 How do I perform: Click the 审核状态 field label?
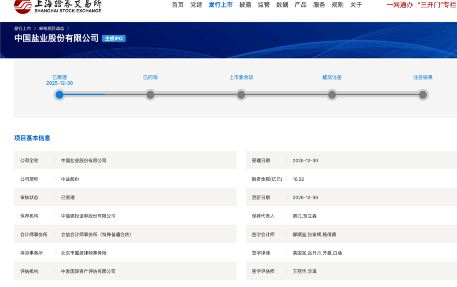point(29,197)
